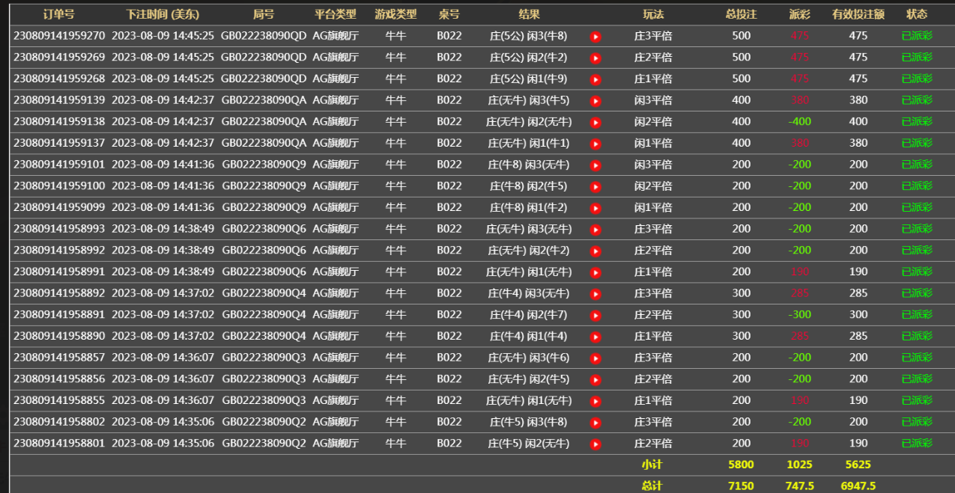Image resolution: width=955 pixels, height=493 pixels.
Task: Click the red play icon for order 230809141958855
Action: 595,402
